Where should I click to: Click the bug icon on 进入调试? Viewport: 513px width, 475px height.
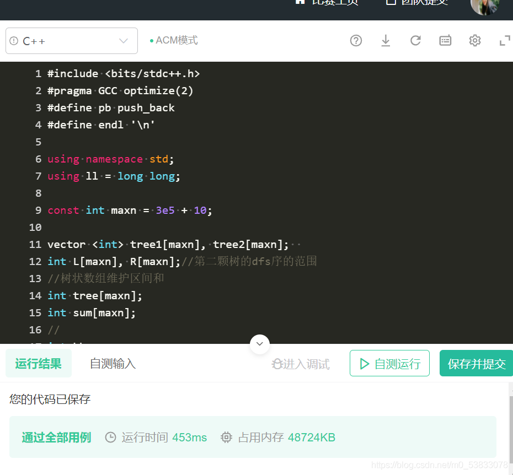(277, 364)
